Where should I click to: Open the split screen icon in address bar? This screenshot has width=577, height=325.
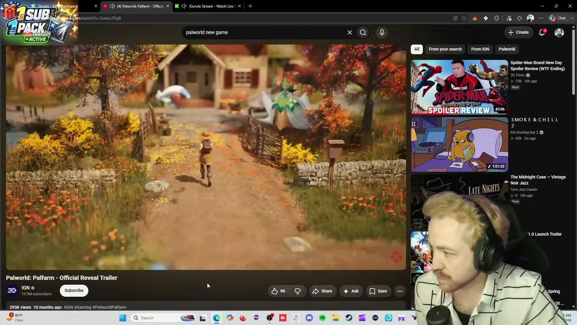click(x=455, y=18)
